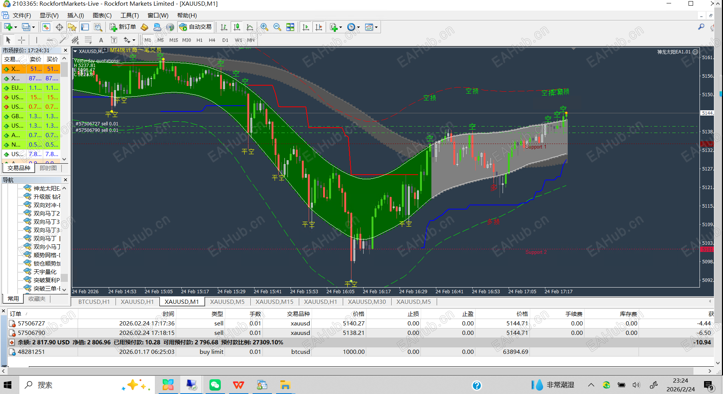Select the Crosshair tool
The height and width of the screenshot is (394, 723).
[22, 40]
